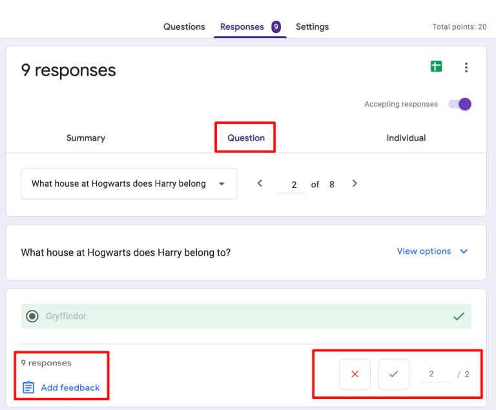This screenshot has width=496, height=410.
Task: Go to previous question arrow
Action: click(x=260, y=183)
